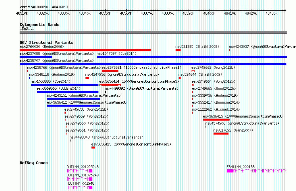Click esv2749662 (Wong2012b) label
This screenshot has width=296, height=191.
point(213,67)
